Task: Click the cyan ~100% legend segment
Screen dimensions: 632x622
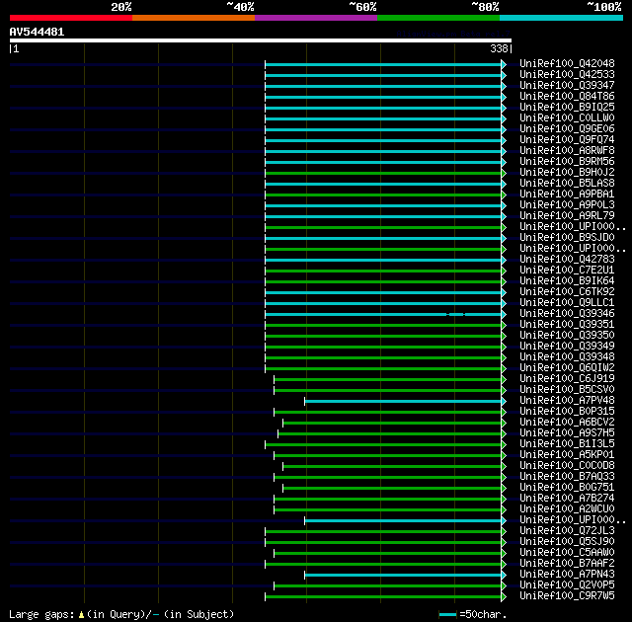Action: (x=560, y=18)
